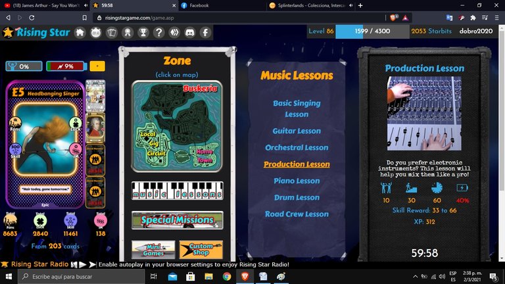The width and height of the screenshot is (505, 284).
Task: Reload the page
Action: click(32, 18)
